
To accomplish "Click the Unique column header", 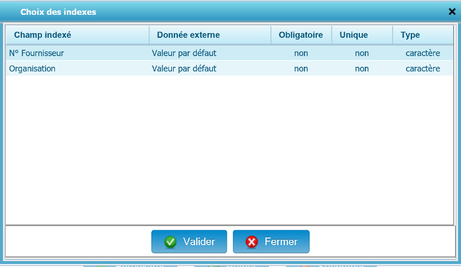I will point(353,35).
